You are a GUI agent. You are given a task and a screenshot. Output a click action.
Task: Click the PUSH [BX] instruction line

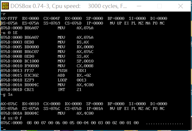tap(43, 71)
